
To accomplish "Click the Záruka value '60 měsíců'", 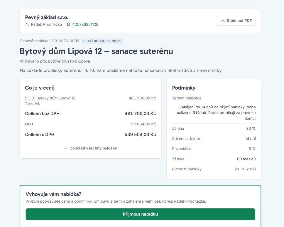I will pos(246,159).
